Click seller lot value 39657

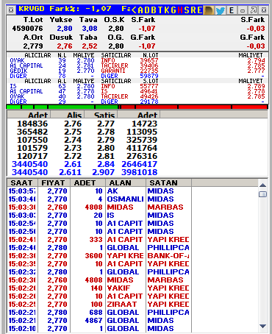[x=149, y=60]
